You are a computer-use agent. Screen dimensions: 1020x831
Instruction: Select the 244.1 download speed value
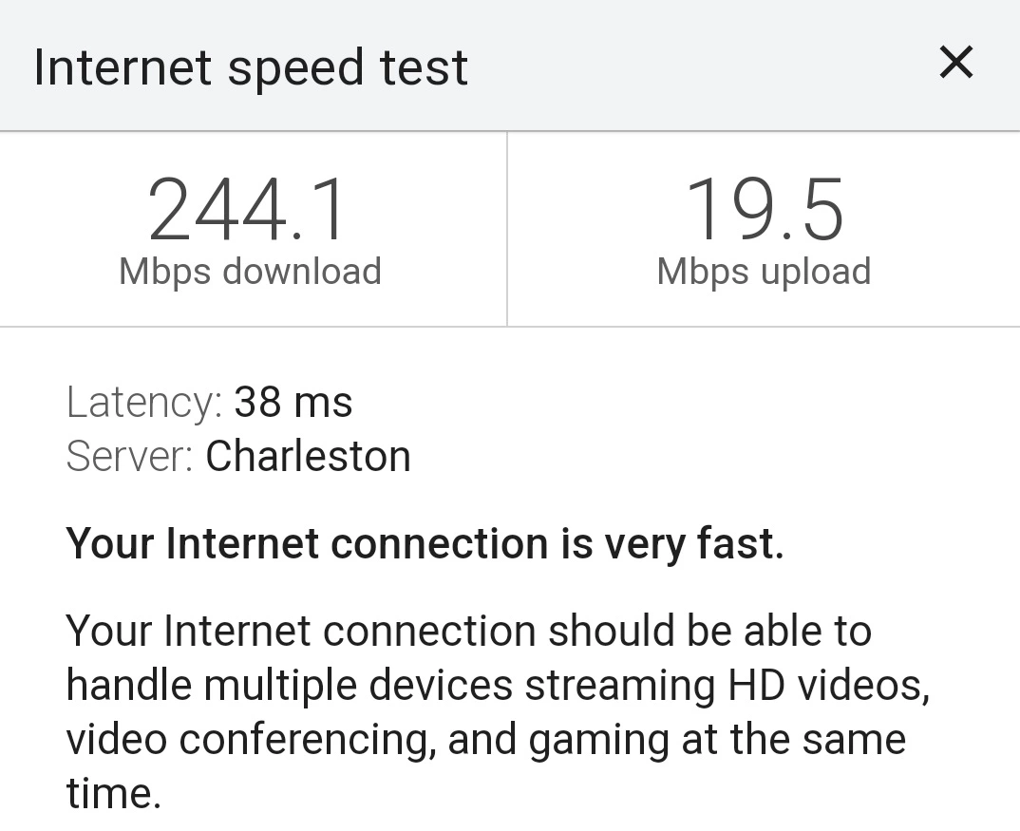click(247, 209)
